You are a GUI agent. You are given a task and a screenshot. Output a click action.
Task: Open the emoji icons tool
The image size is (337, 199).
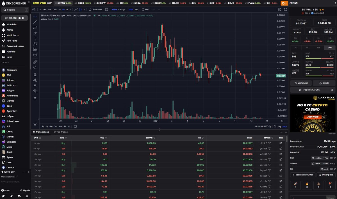pyautogui.click(x=35, y=55)
